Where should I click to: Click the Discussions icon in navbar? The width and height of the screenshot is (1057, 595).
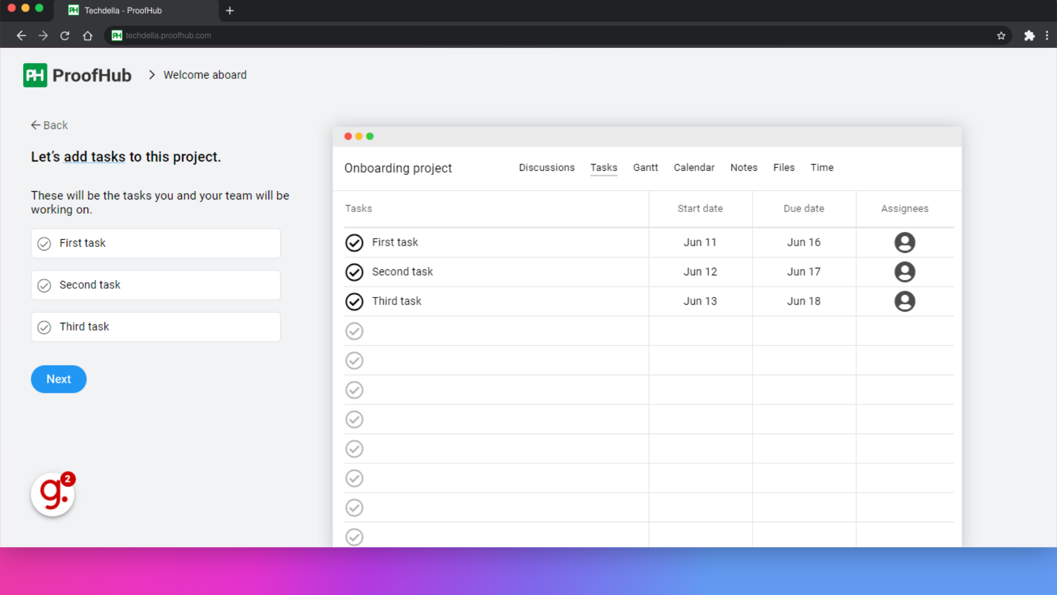pyautogui.click(x=547, y=167)
